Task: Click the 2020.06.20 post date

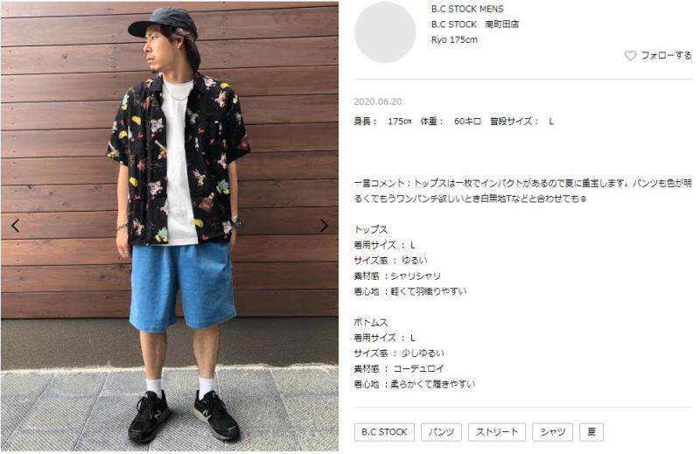Action: 378,101
